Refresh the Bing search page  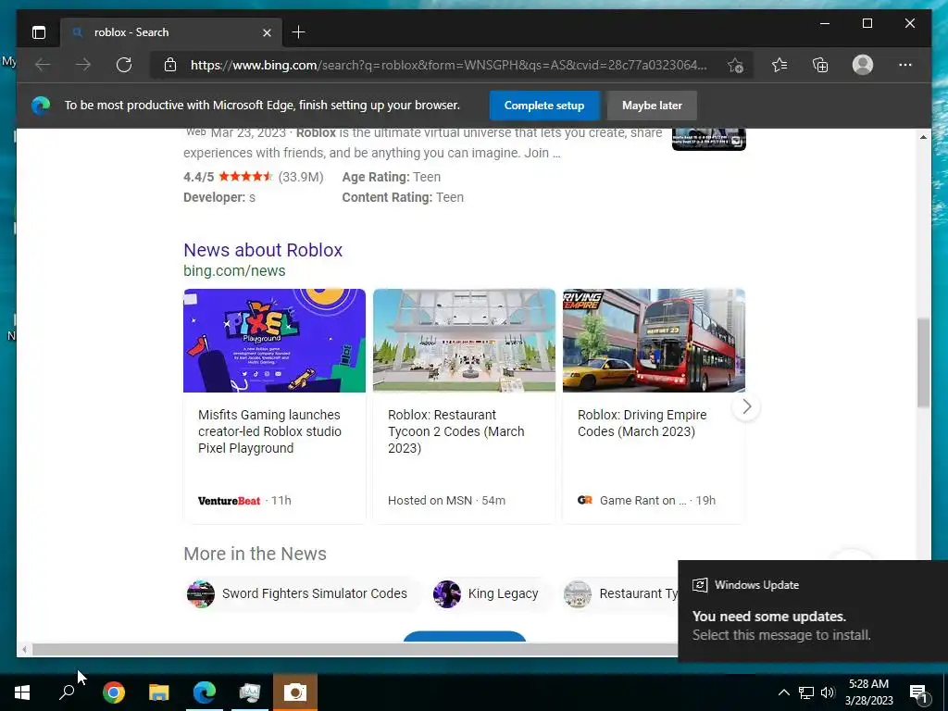click(x=124, y=65)
